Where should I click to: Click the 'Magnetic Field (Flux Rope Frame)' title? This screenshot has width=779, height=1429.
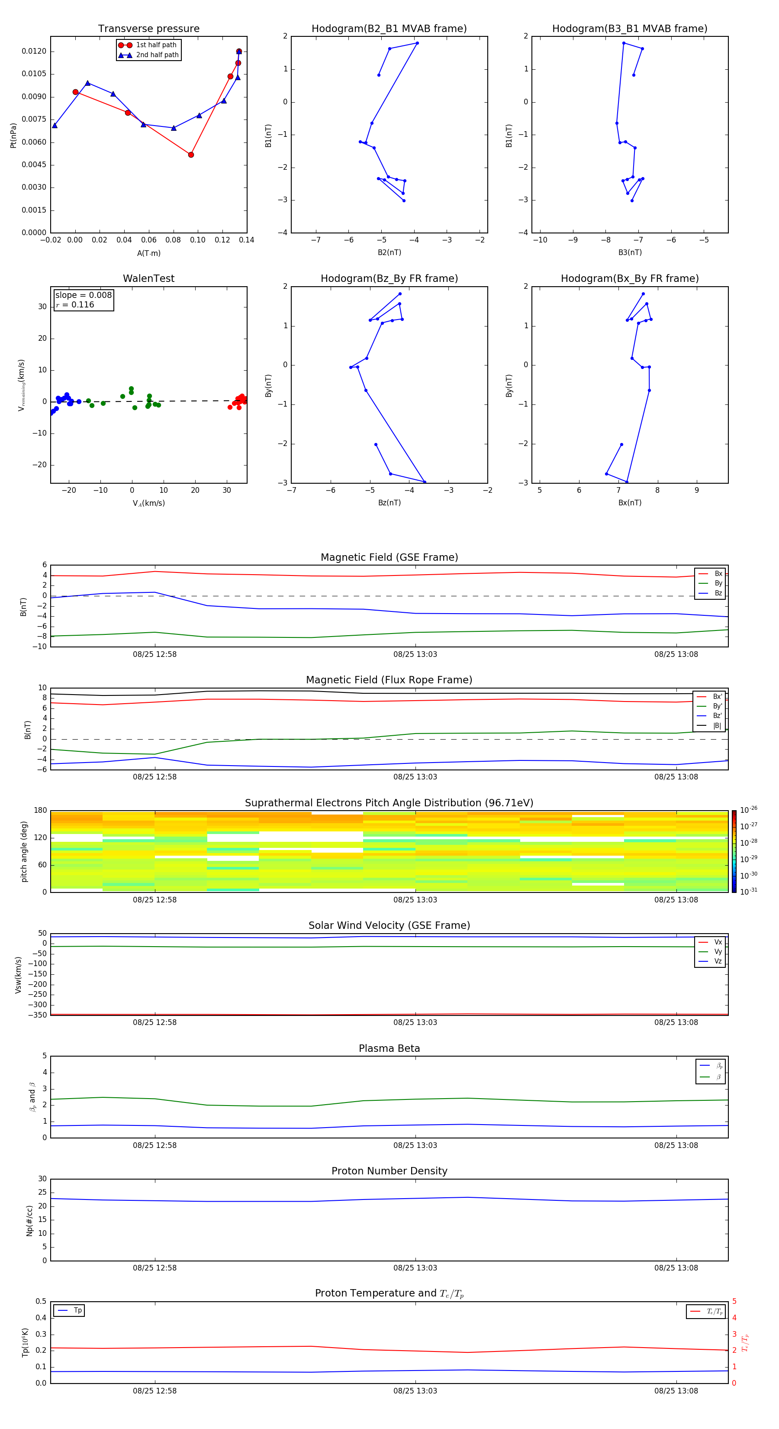[389, 680]
